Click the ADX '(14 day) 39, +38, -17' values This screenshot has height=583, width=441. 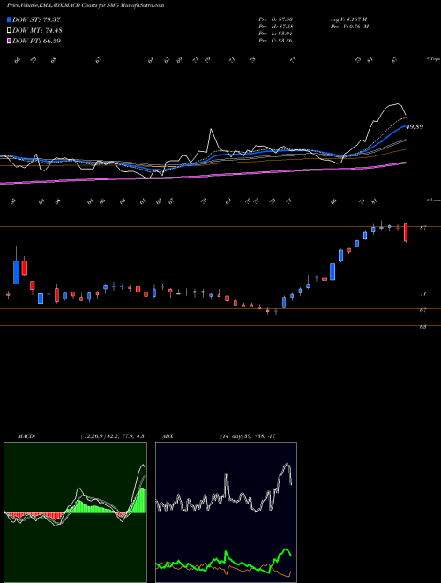[x=248, y=436]
